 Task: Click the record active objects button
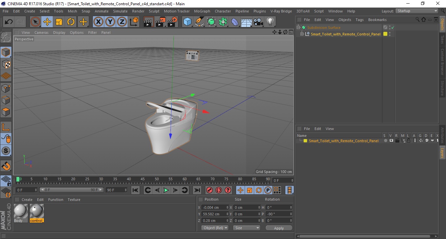click(x=209, y=190)
